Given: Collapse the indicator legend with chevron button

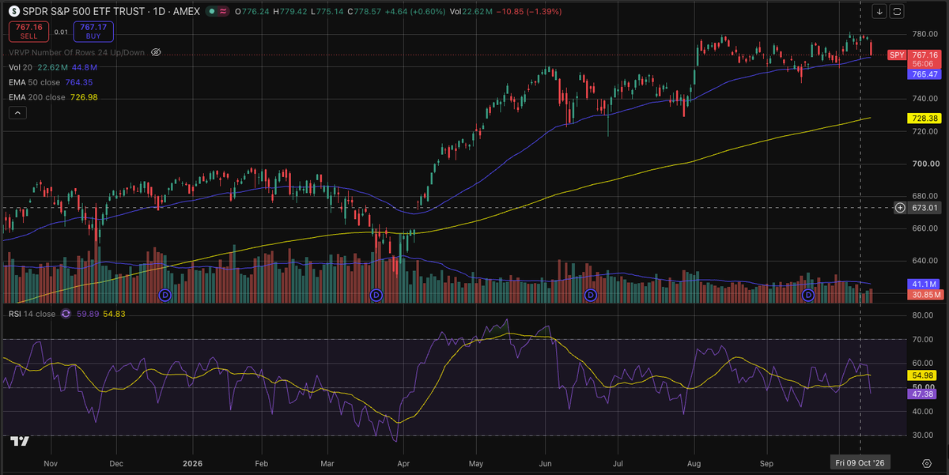Looking at the screenshot, I should (x=17, y=113).
